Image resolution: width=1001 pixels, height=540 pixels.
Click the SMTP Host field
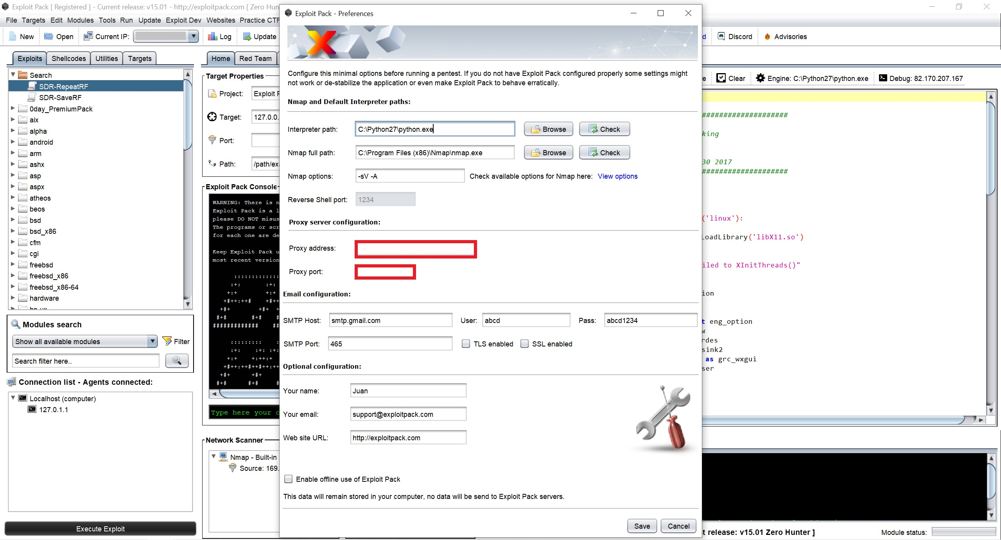click(390, 320)
